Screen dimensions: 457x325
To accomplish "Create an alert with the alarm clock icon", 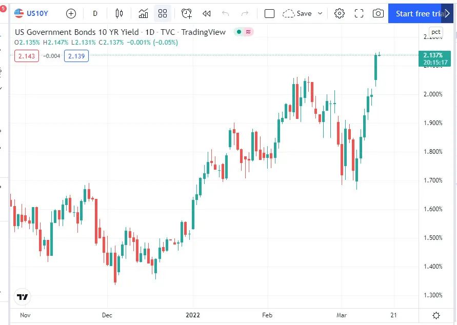I will [x=187, y=13].
